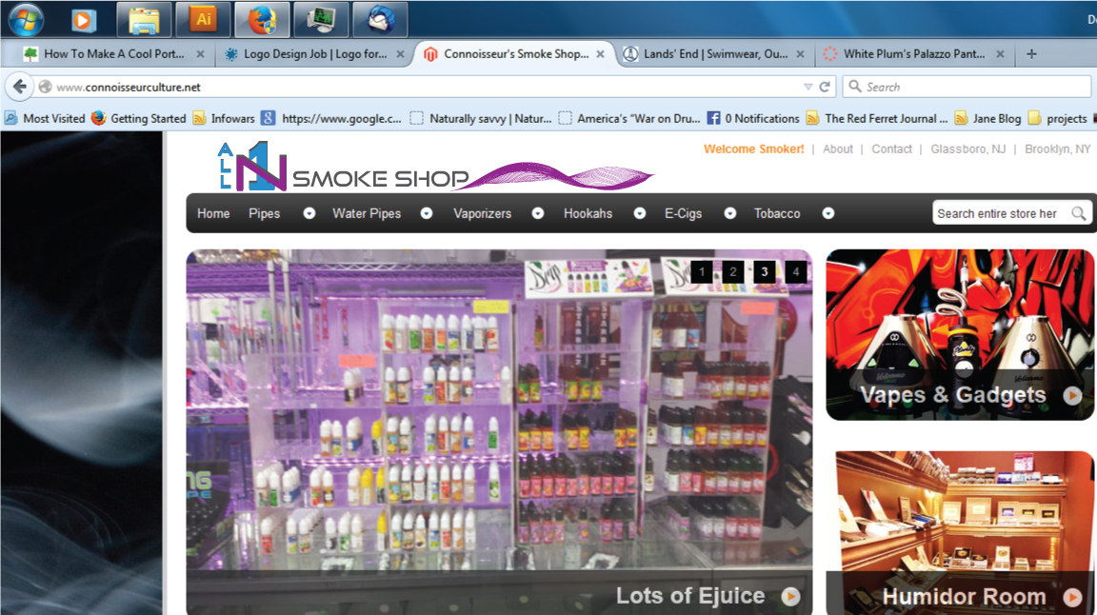Switch to Adobe Illustrator in taskbar
The image size is (1097, 615).
[203, 20]
